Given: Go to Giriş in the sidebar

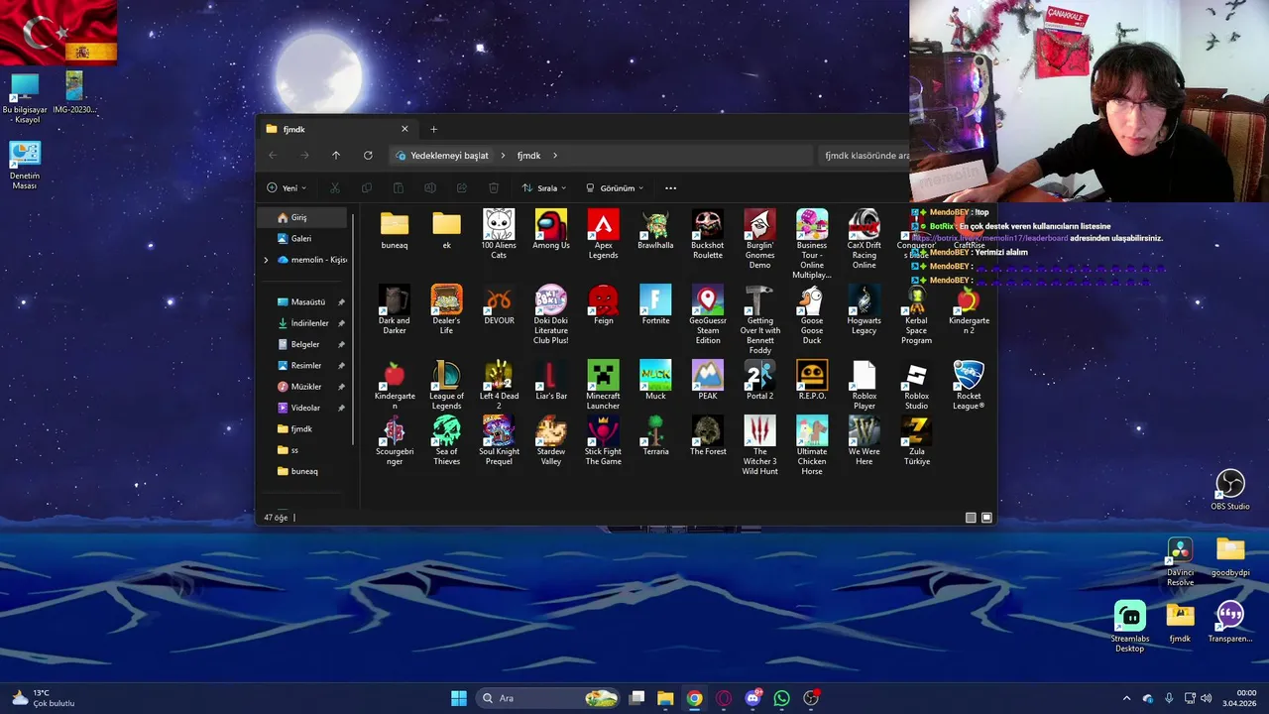Looking at the screenshot, I should [x=301, y=217].
